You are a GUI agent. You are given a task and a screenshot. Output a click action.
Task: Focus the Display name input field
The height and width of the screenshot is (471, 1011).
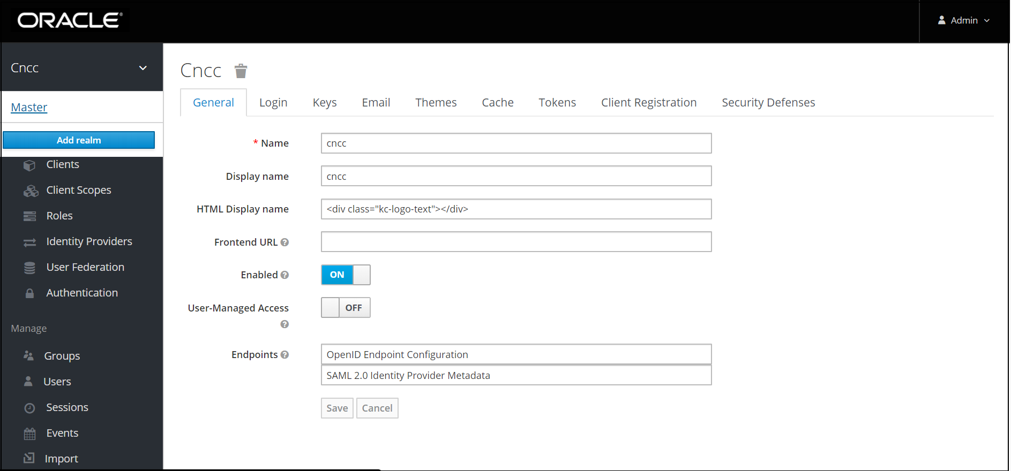point(516,176)
